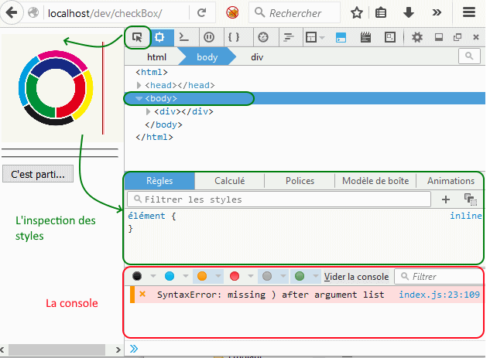Open dropdown next to black Network filter
490x358 pixels.
(x=152, y=276)
